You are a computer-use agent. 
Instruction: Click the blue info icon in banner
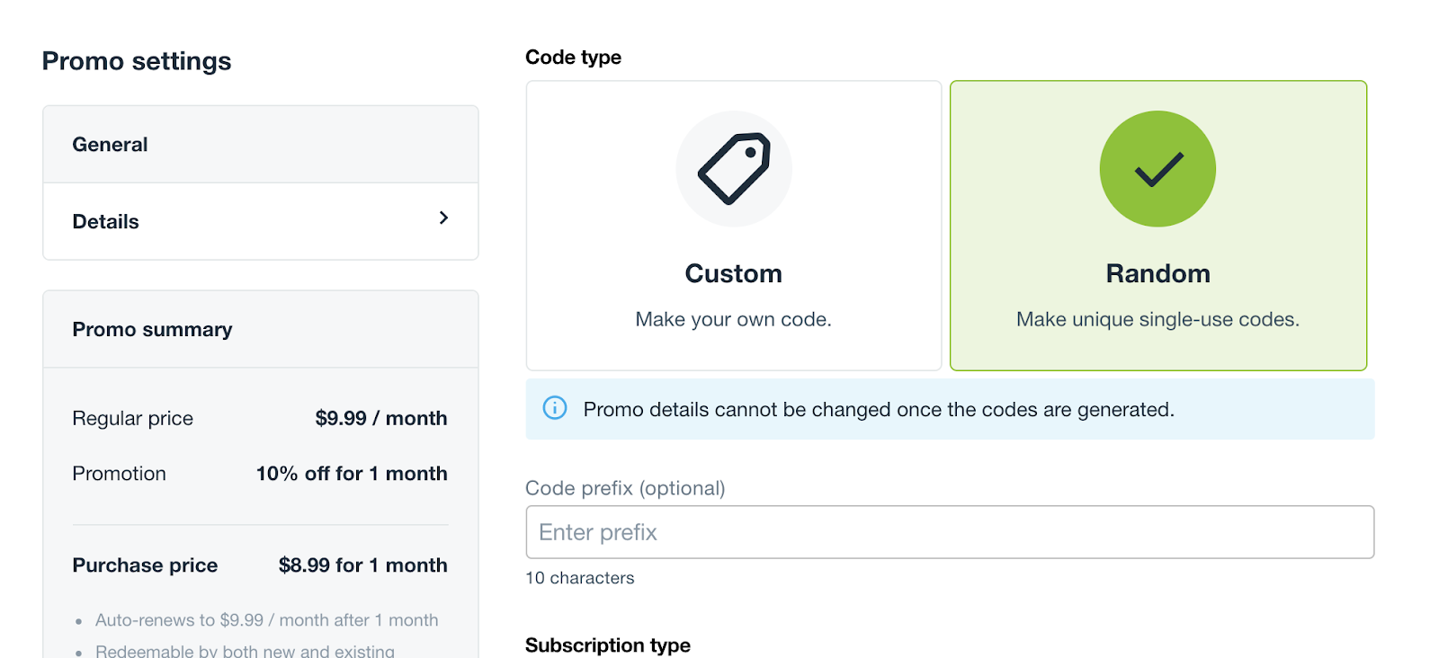[555, 408]
